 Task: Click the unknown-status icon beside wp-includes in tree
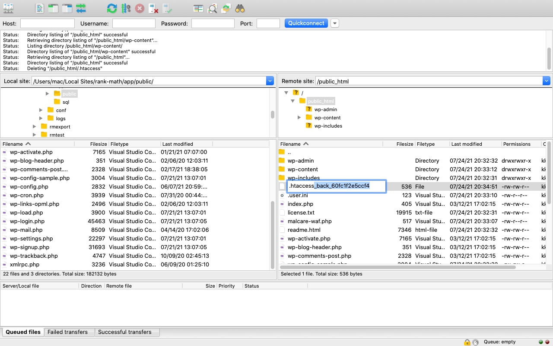pos(308,126)
